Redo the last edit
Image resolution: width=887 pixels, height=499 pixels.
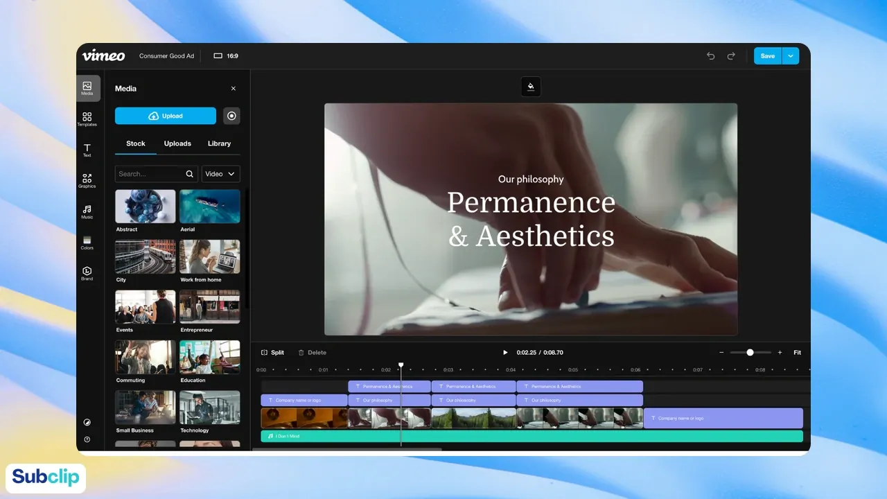730,56
